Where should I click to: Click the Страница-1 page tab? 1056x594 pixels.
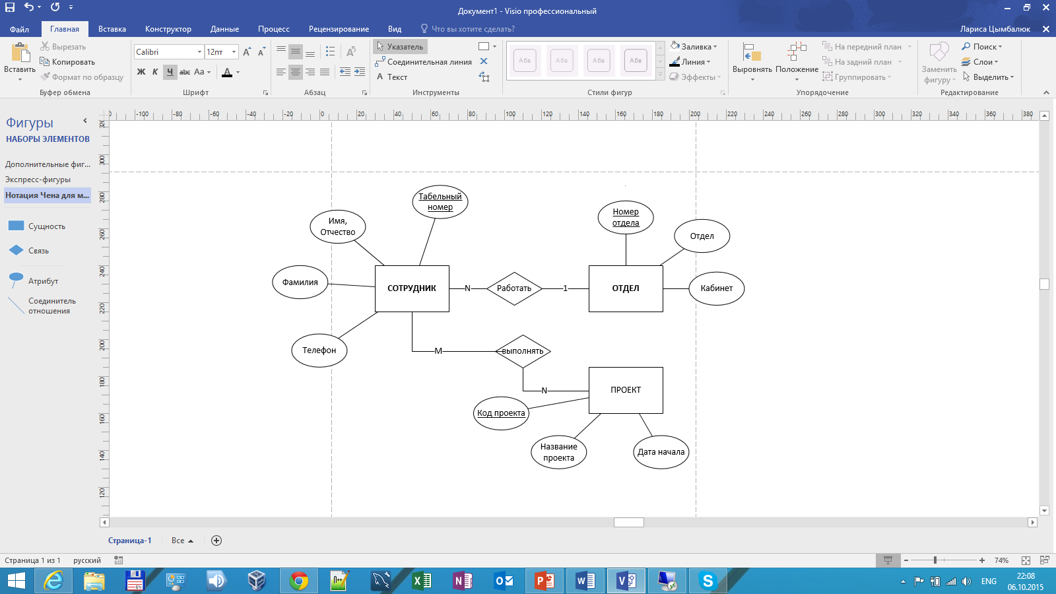[130, 541]
